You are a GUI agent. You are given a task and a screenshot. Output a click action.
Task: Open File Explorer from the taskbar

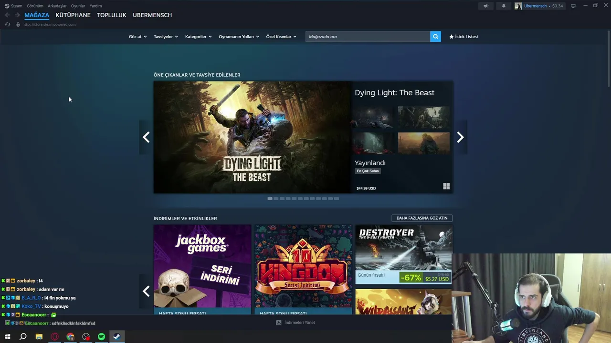click(x=39, y=337)
